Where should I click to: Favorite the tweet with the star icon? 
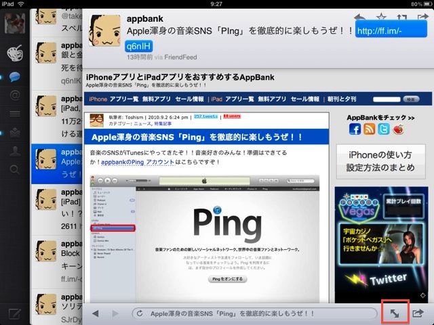381,17
